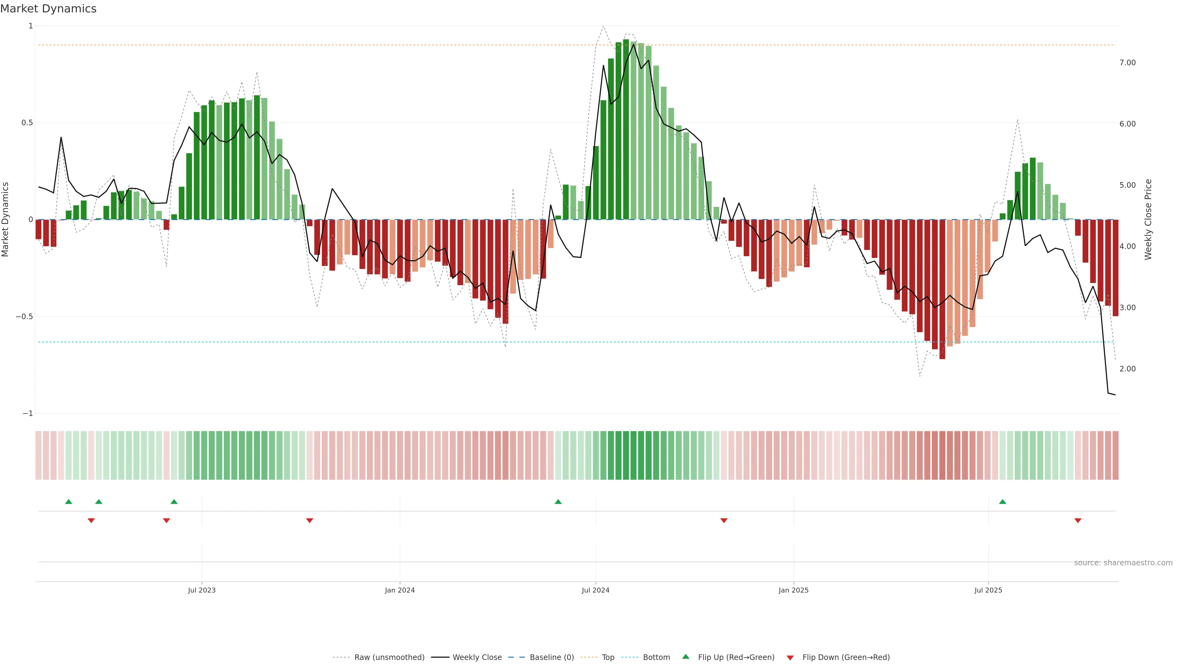Click flip-down triangle between Jul 2023 and Jan 2024

click(x=309, y=520)
